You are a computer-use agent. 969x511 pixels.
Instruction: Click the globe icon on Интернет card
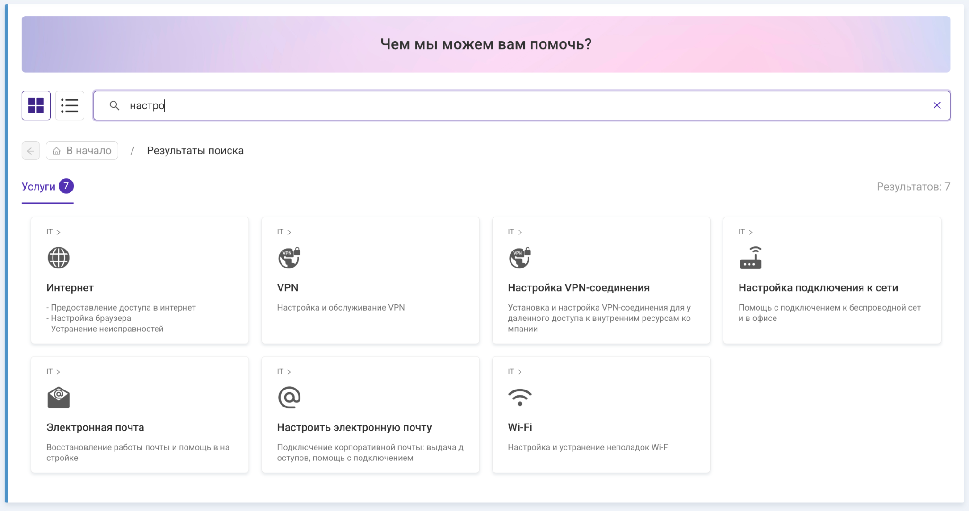(59, 258)
